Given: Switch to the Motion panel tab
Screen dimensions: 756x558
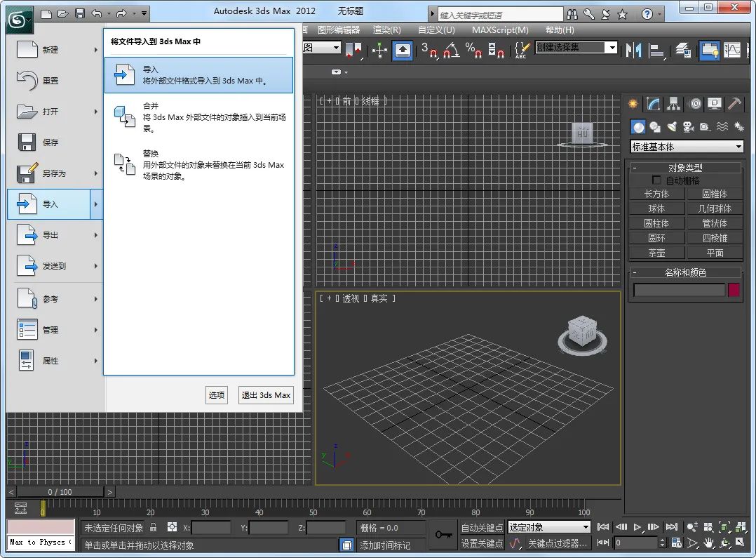Looking at the screenshot, I should pos(695,103).
